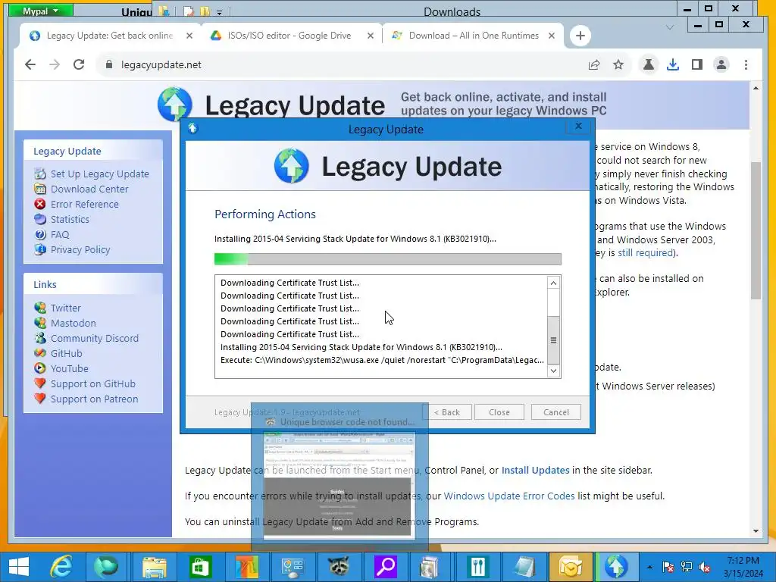This screenshot has width=776, height=582.
Task: Open Legacy Update taskbar icon
Action: (x=616, y=567)
